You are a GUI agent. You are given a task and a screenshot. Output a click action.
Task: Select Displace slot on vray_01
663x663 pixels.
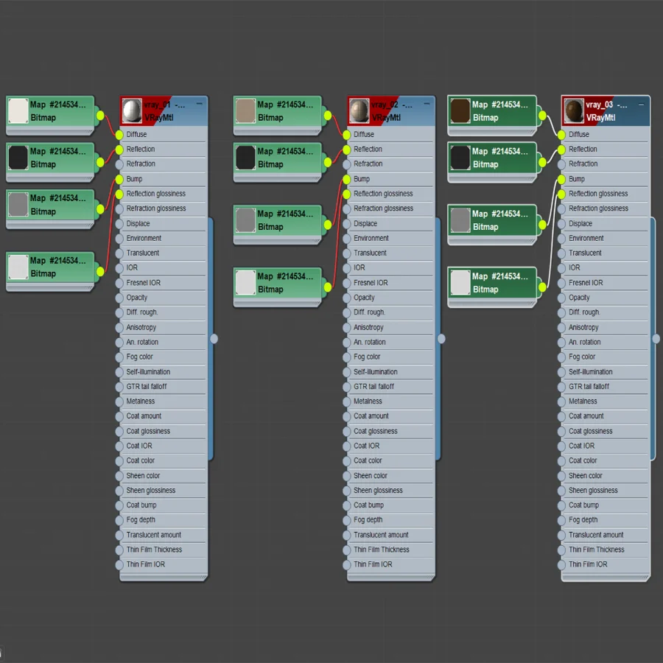[164, 224]
